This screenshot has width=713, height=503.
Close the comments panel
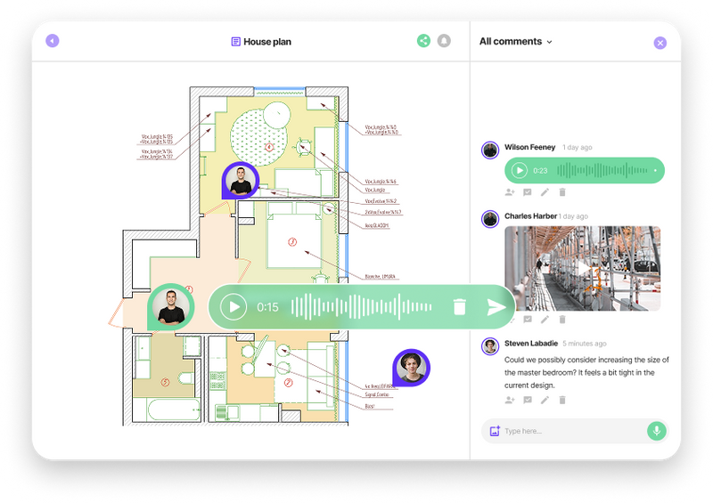(660, 43)
